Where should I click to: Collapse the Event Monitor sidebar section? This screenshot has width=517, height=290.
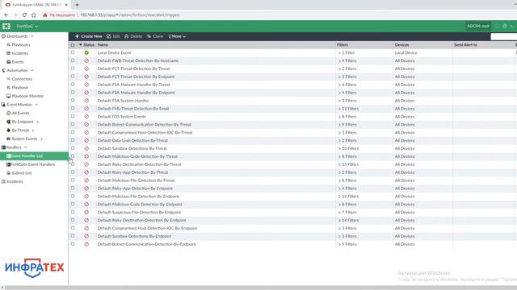pos(36,105)
